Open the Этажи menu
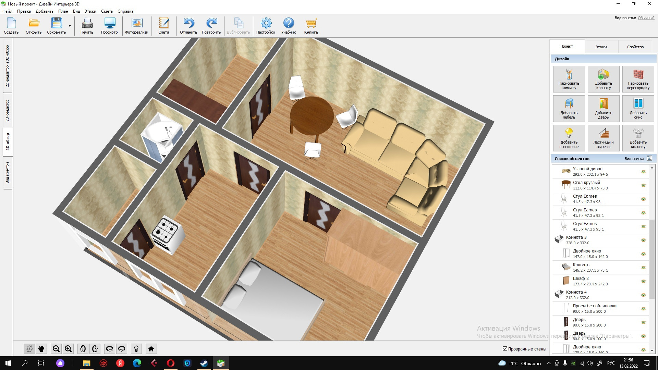The image size is (658, 370). pyautogui.click(x=90, y=11)
